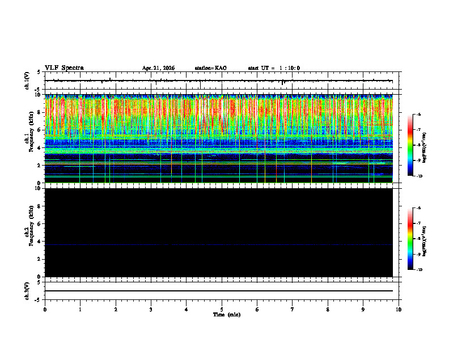
Task: Click the ch.1 voltage waveform trace
Action: [x=218, y=81]
